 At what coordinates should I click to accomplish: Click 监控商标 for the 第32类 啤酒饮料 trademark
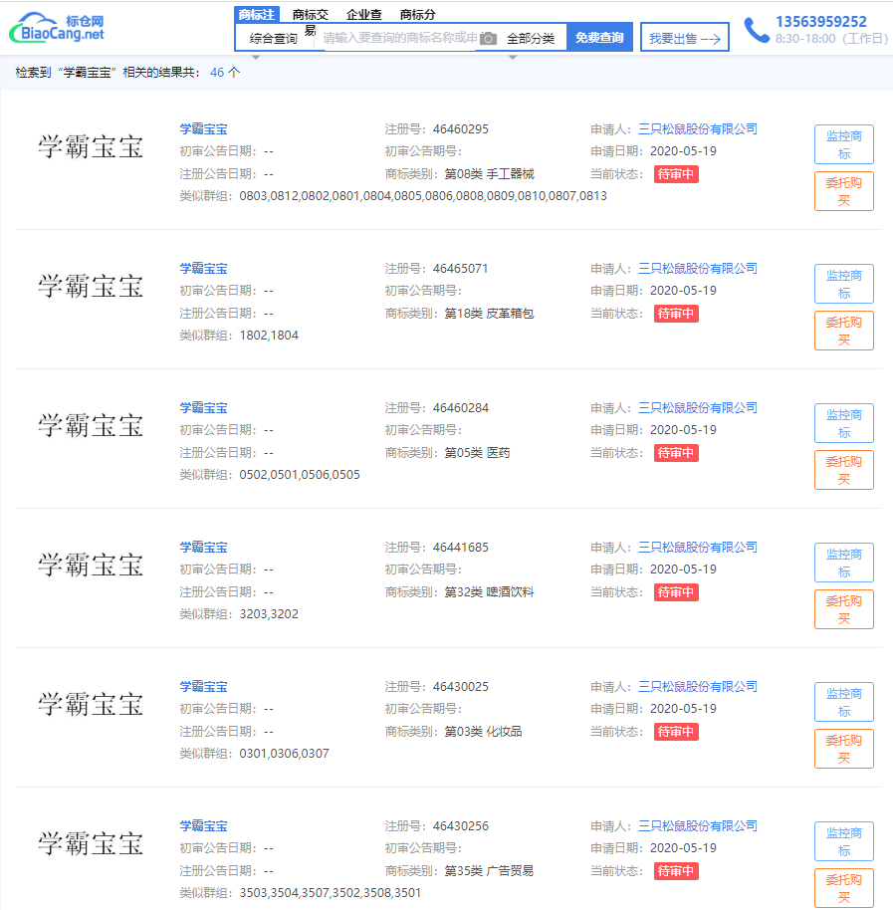pos(843,563)
